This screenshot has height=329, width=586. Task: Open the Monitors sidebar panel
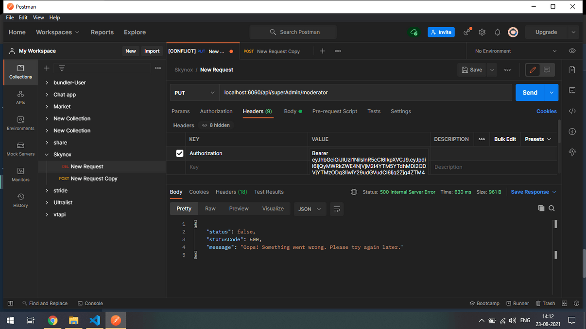tap(20, 175)
